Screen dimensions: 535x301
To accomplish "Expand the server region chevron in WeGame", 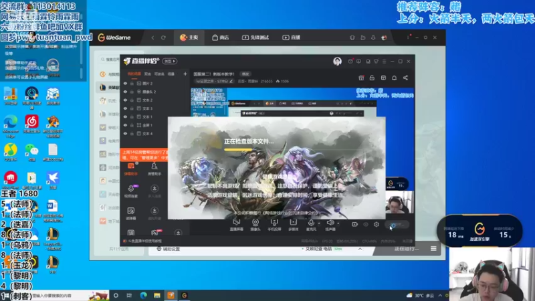I will (360, 249).
